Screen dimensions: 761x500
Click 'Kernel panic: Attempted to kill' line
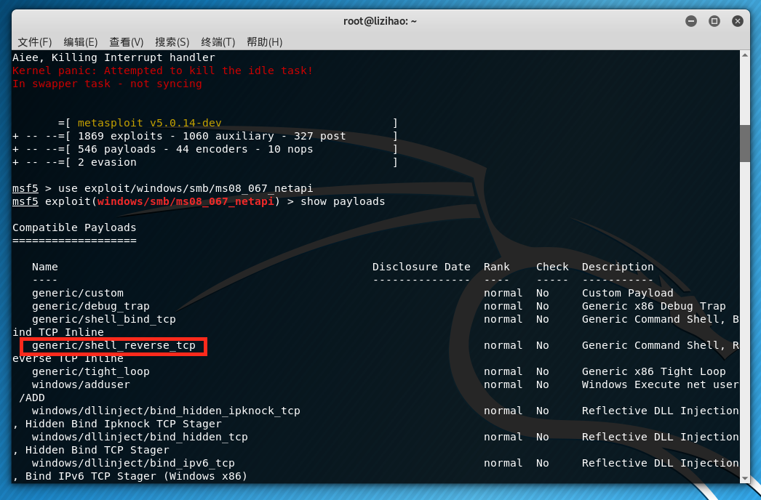point(162,70)
